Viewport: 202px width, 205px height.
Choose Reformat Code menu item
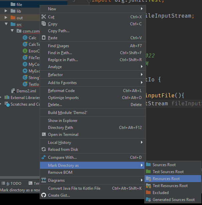click(x=93, y=91)
